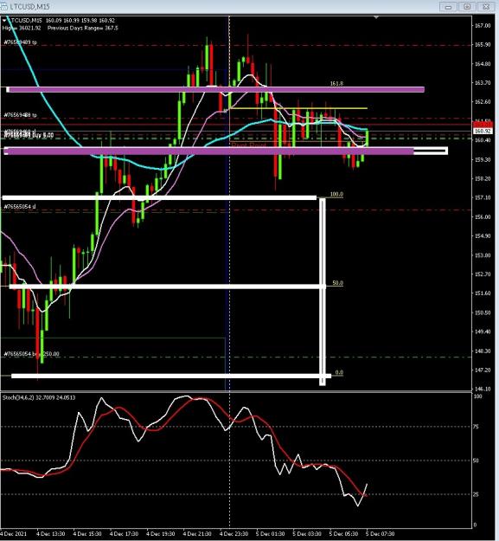Select the '#76565054 buy 250.00' order label
This screenshot has height=541, width=499.
pyautogui.click(x=31, y=354)
